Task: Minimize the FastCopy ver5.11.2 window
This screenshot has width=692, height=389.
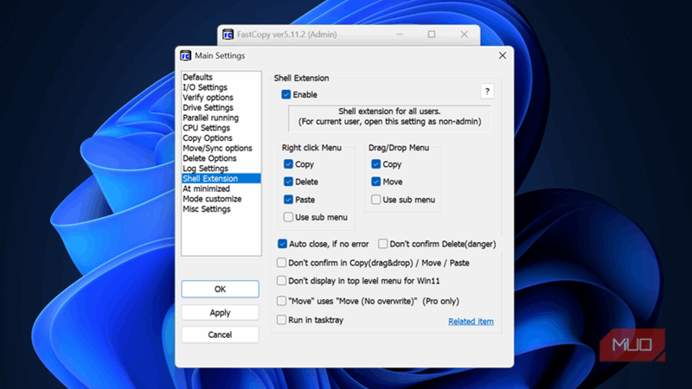Action: (400, 35)
